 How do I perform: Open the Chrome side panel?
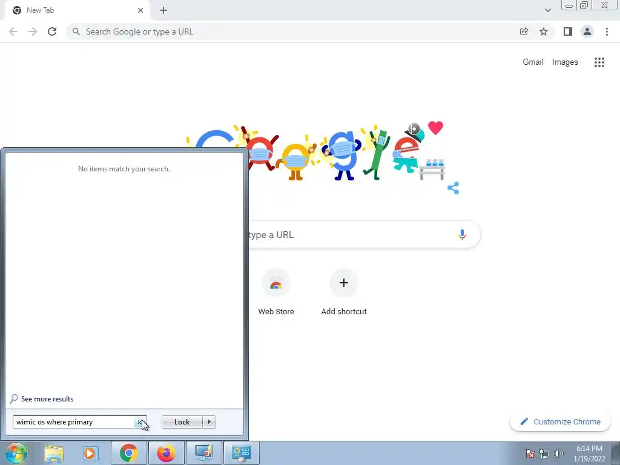(x=568, y=31)
